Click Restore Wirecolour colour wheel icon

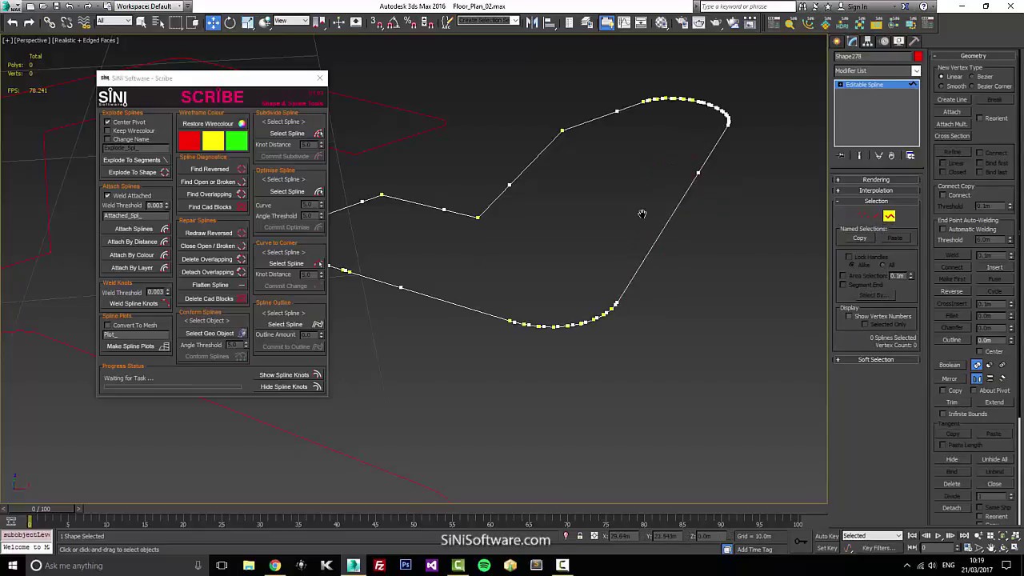pos(242,124)
